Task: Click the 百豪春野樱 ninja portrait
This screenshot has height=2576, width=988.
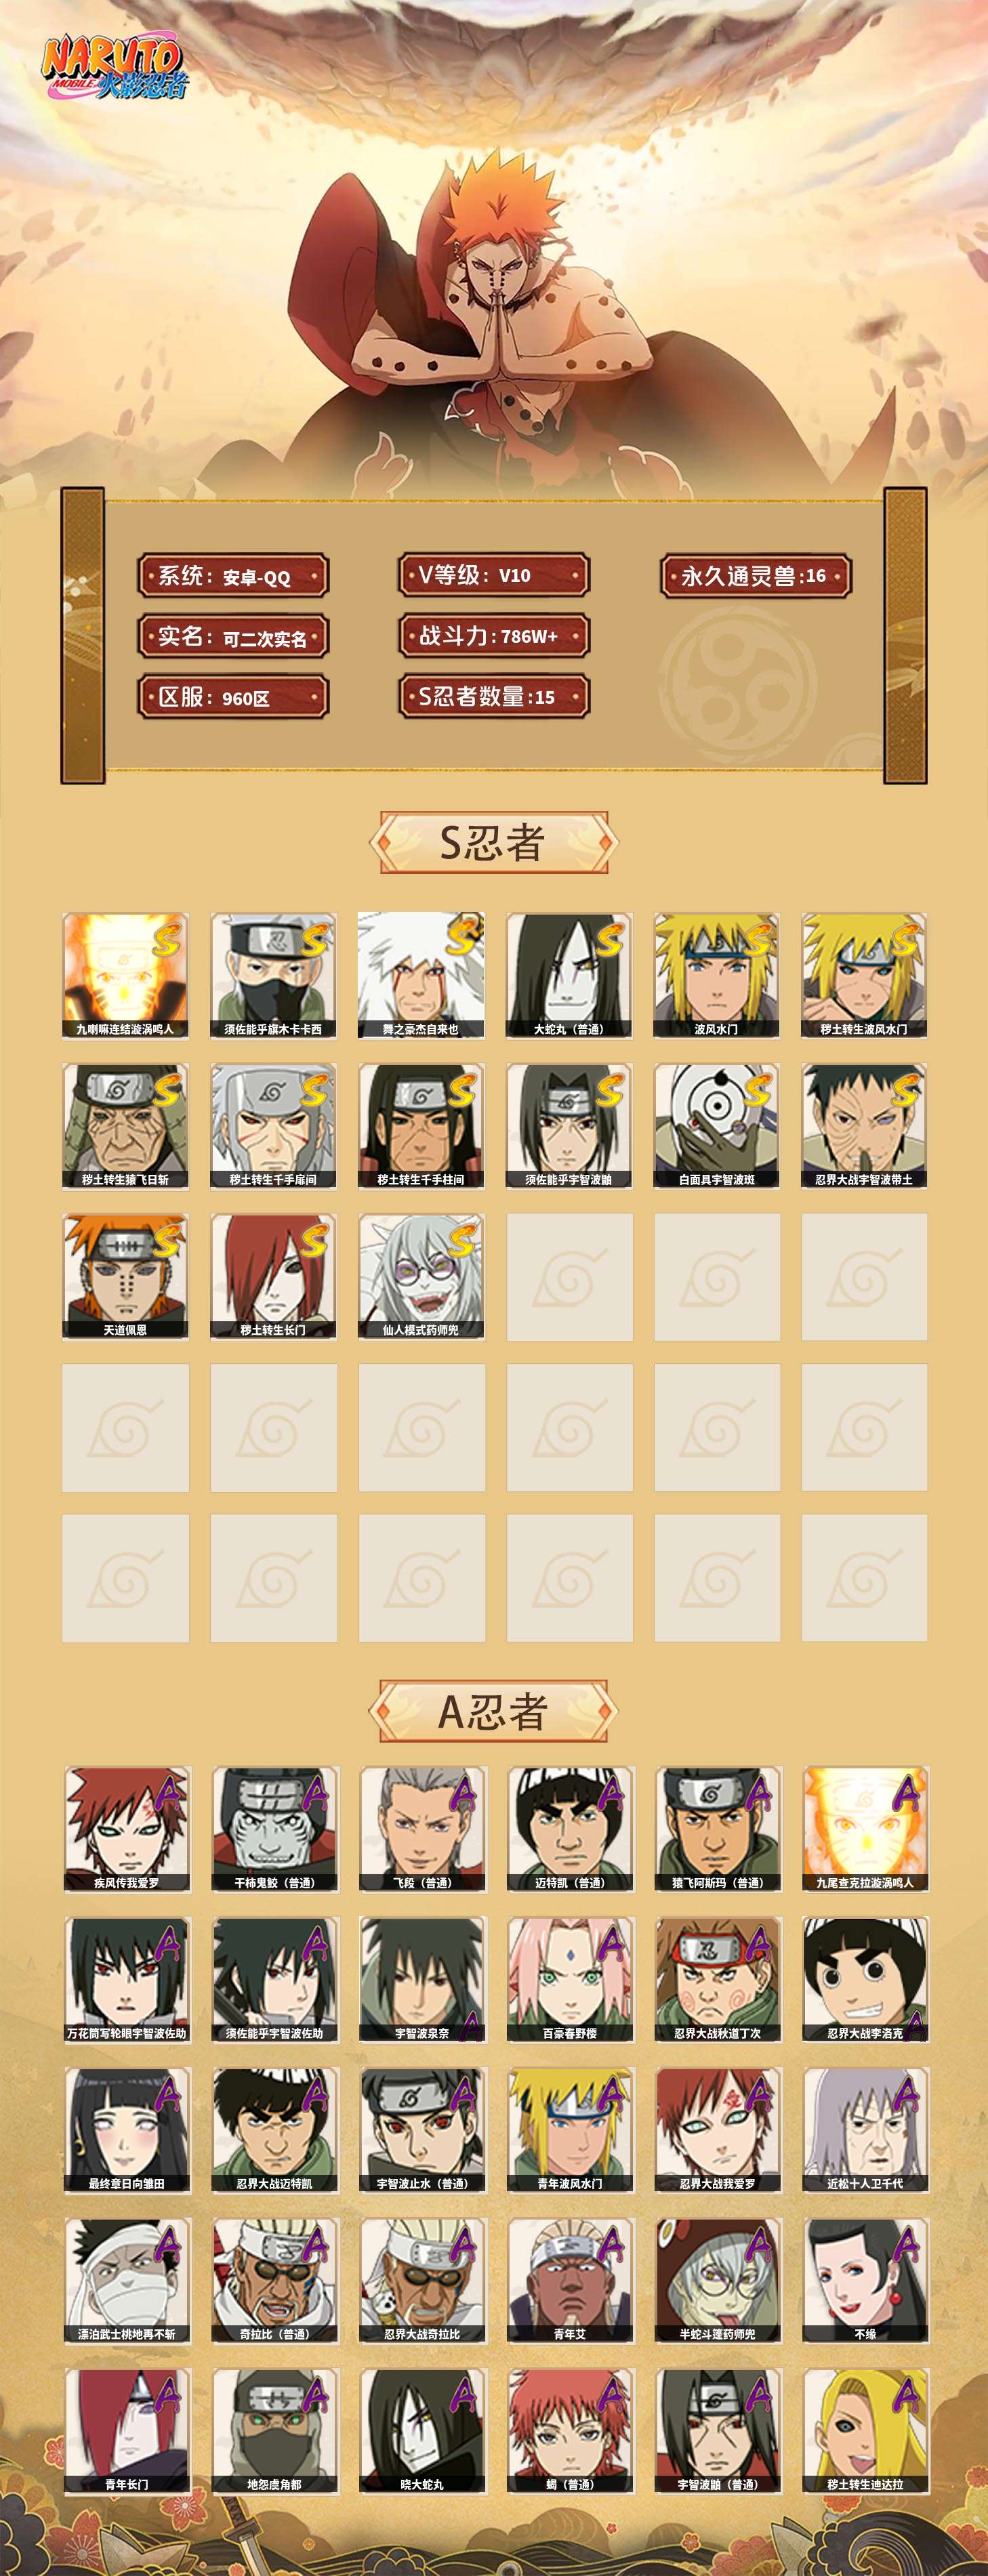Action: coord(570,1979)
